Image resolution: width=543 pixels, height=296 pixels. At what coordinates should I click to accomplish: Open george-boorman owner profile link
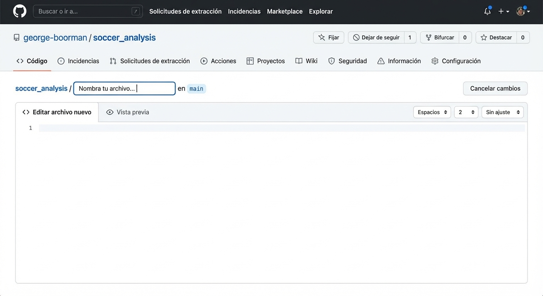click(x=55, y=37)
